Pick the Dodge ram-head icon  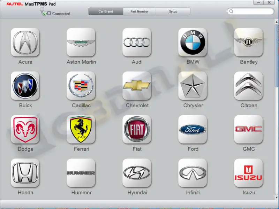click(25, 129)
